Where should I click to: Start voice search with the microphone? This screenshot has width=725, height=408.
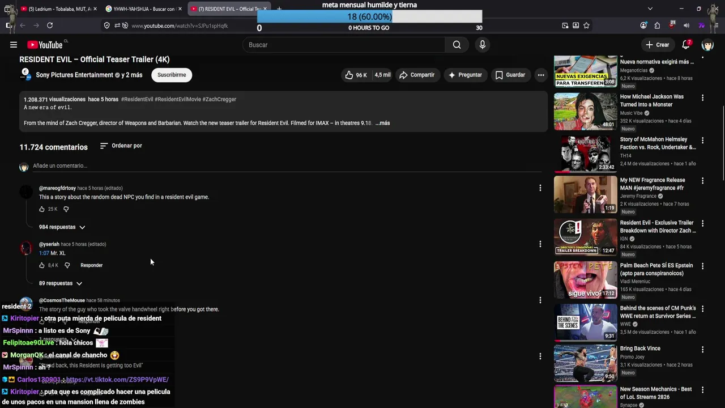(x=483, y=45)
